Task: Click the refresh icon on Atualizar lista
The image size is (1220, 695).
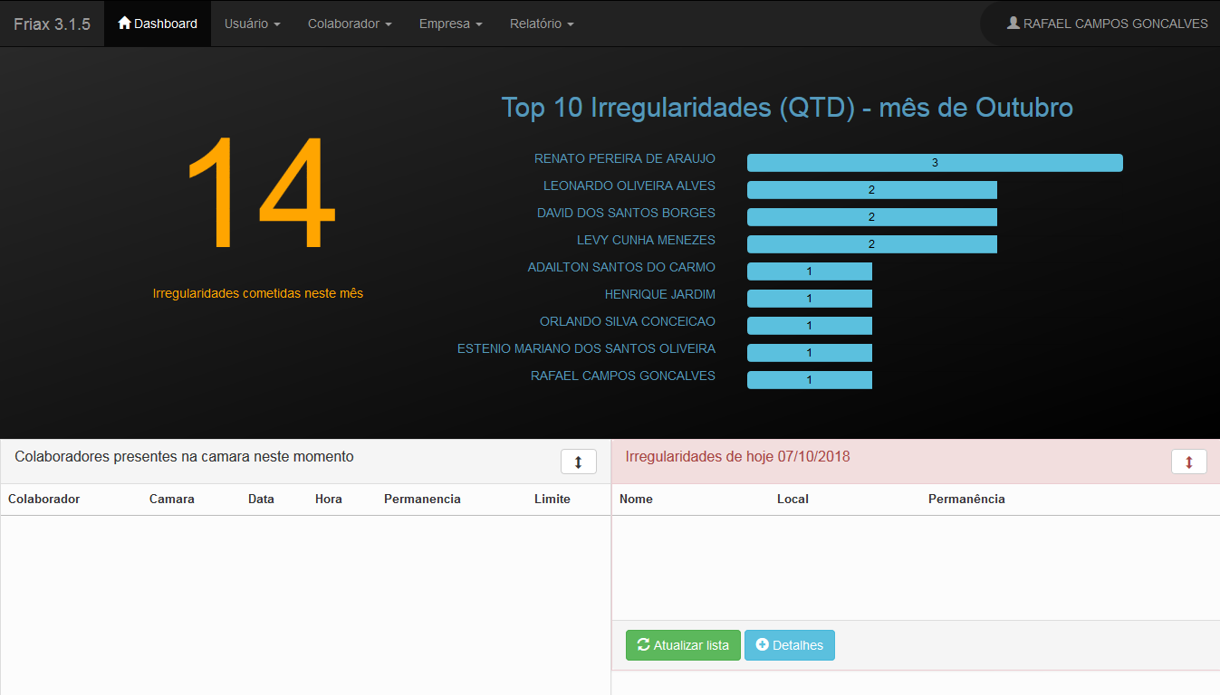Action: tap(644, 645)
